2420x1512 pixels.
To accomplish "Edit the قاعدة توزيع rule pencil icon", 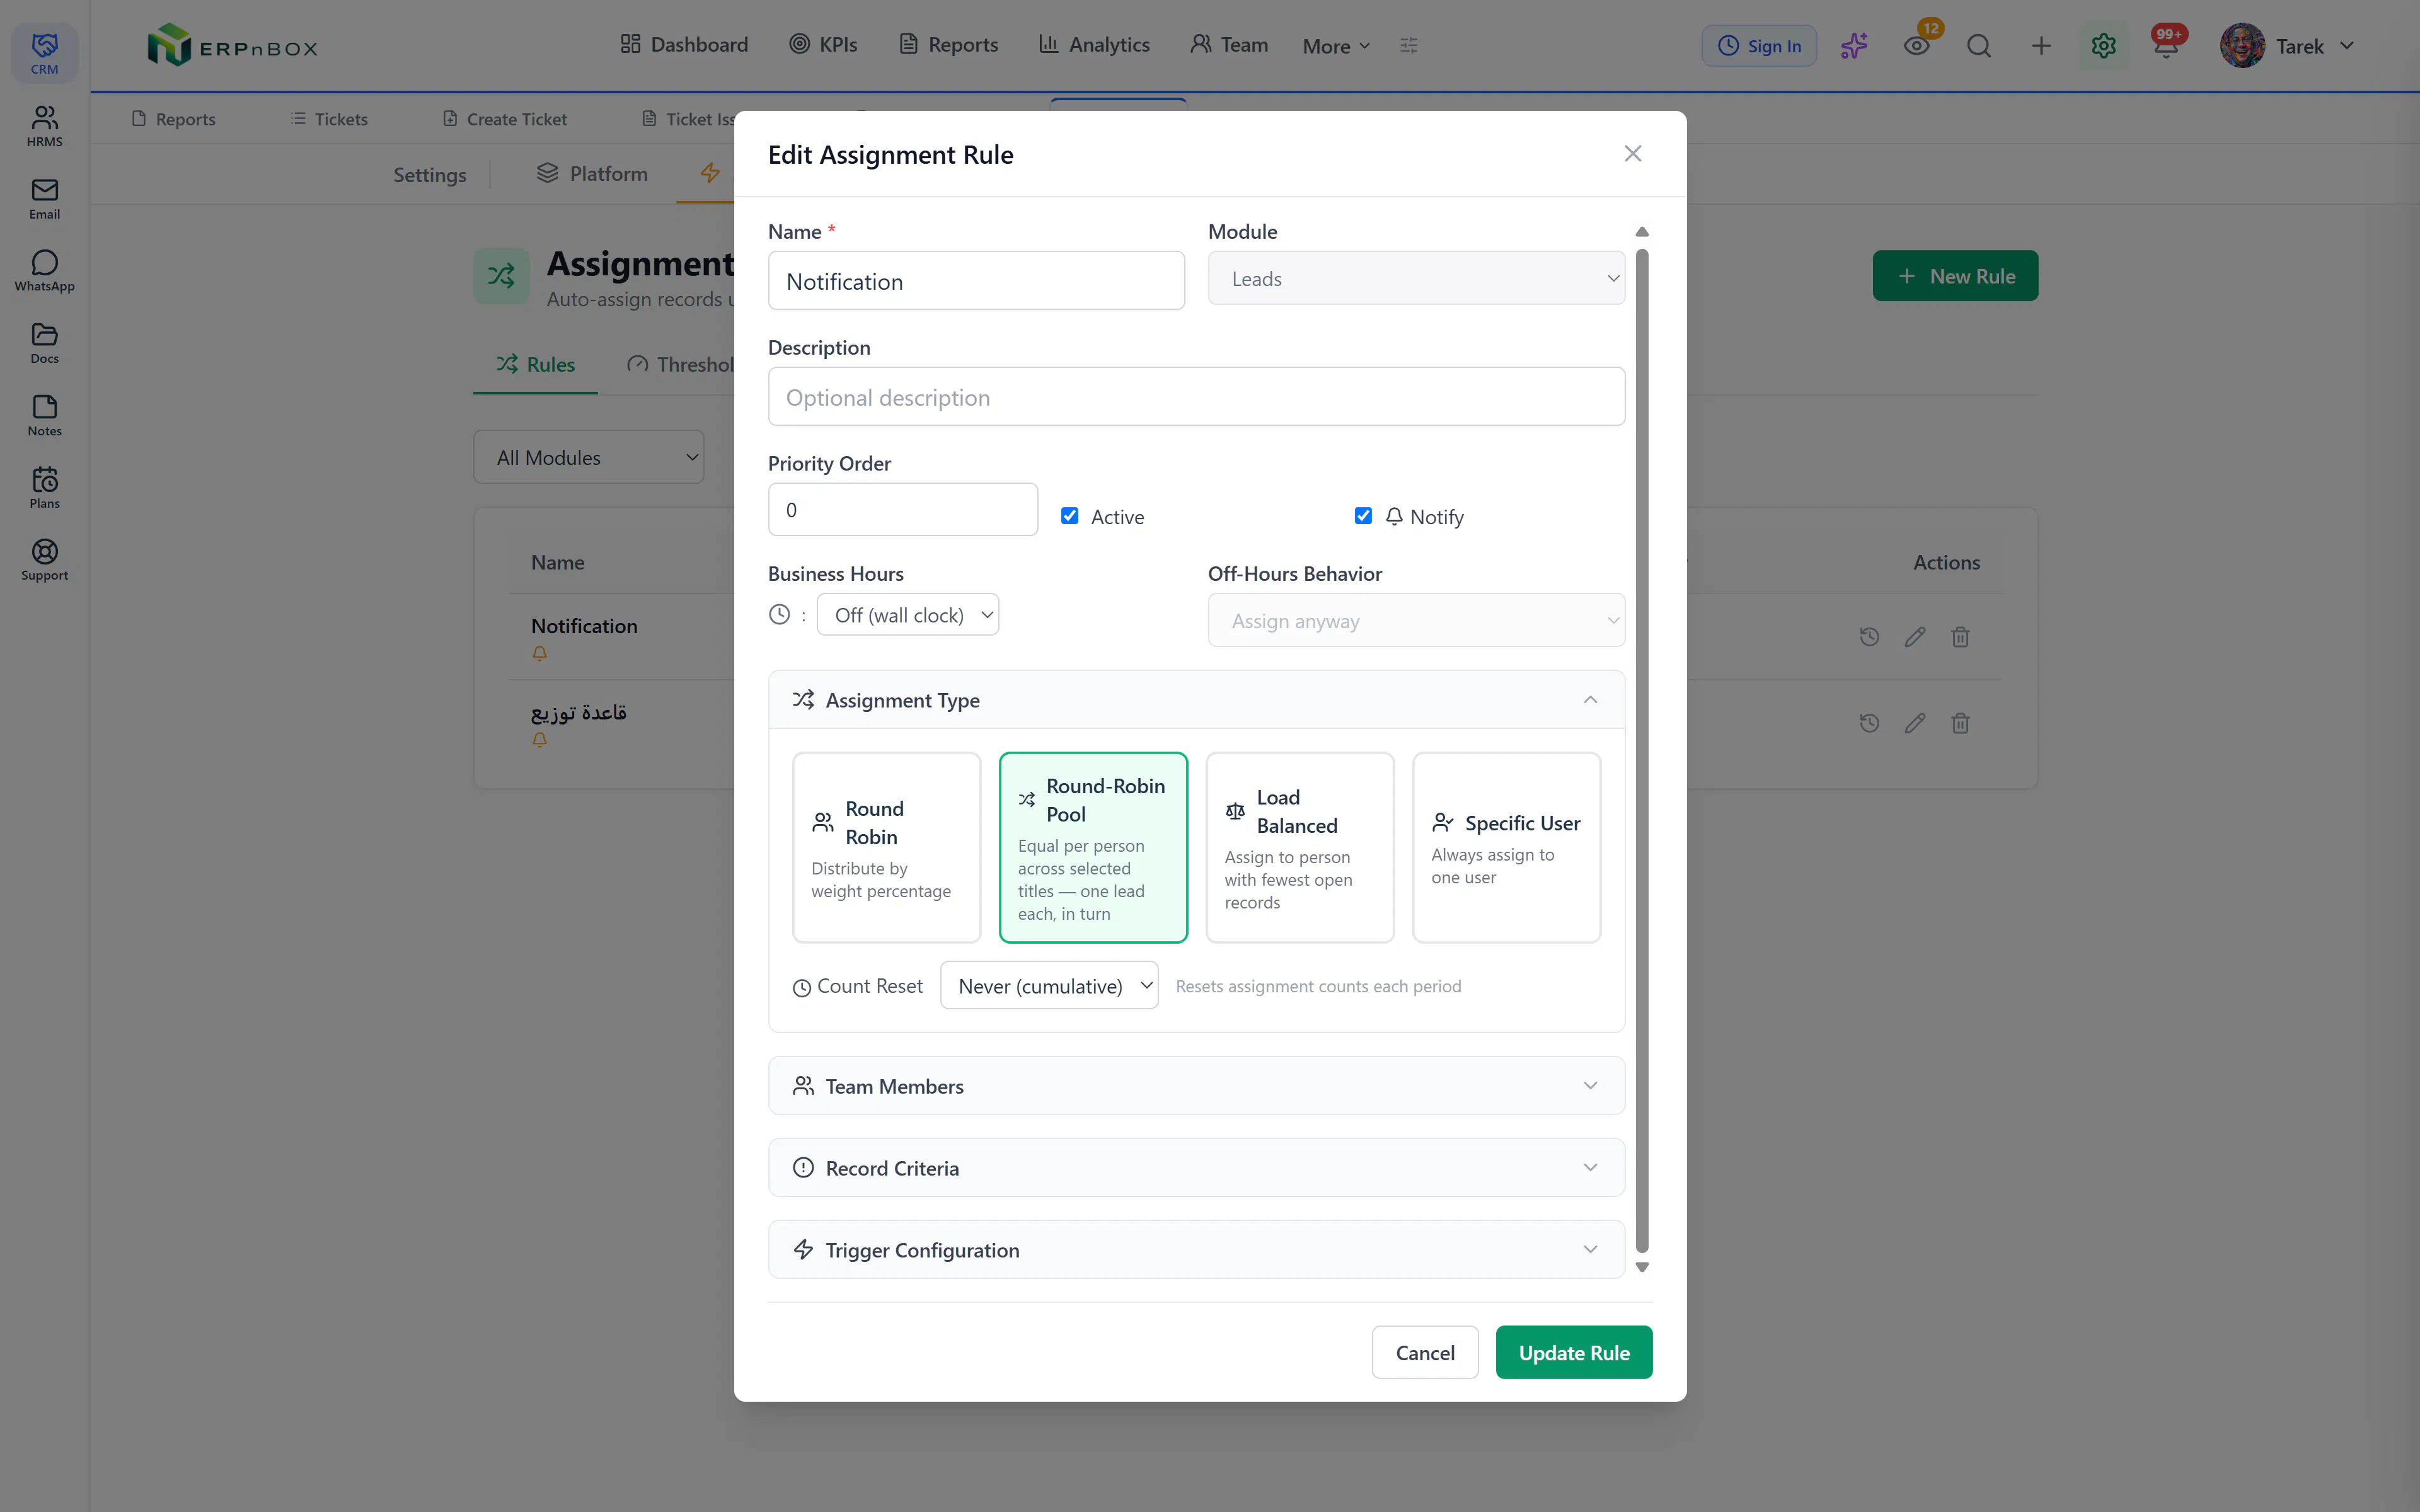I will (1915, 723).
